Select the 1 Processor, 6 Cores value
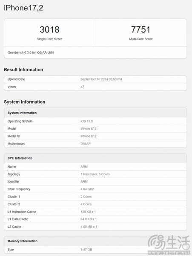The width and height of the screenshot is (192, 256). tap(95, 174)
